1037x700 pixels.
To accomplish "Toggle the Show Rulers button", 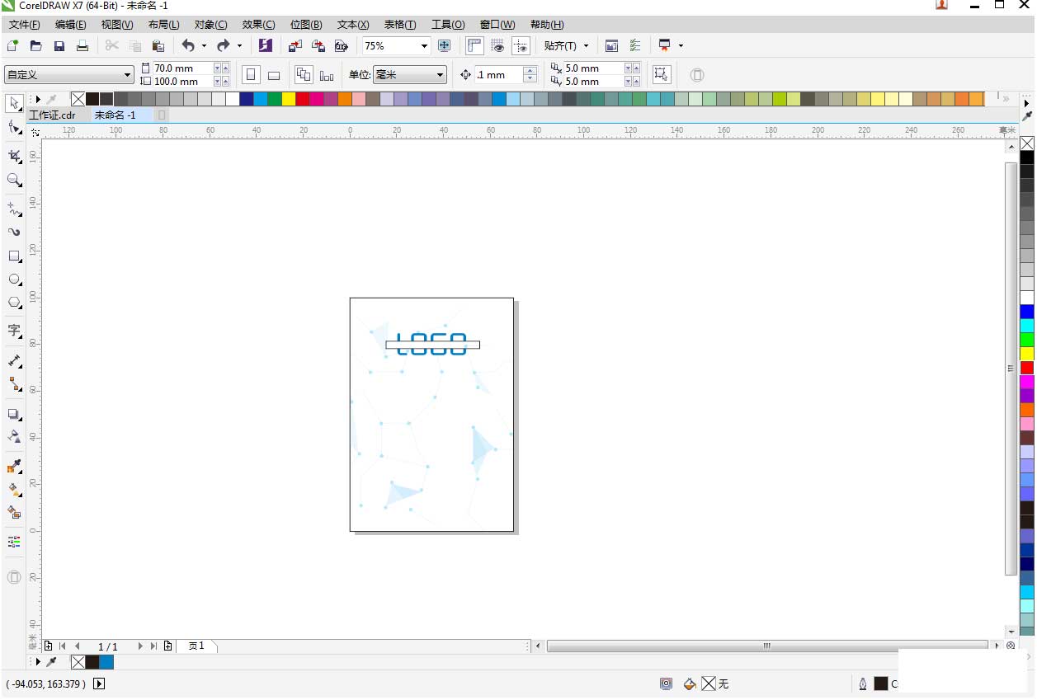I will (474, 46).
